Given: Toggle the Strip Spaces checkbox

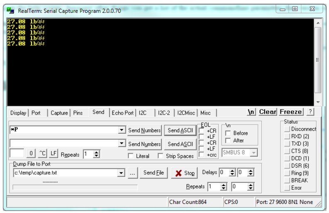Looking at the screenshot, I should 161,156.
